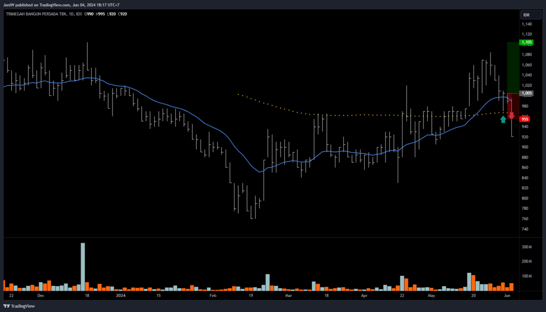Click the IDR currency button
The height and width of the screenshot is (312, 546).
(x=526, y=15)
